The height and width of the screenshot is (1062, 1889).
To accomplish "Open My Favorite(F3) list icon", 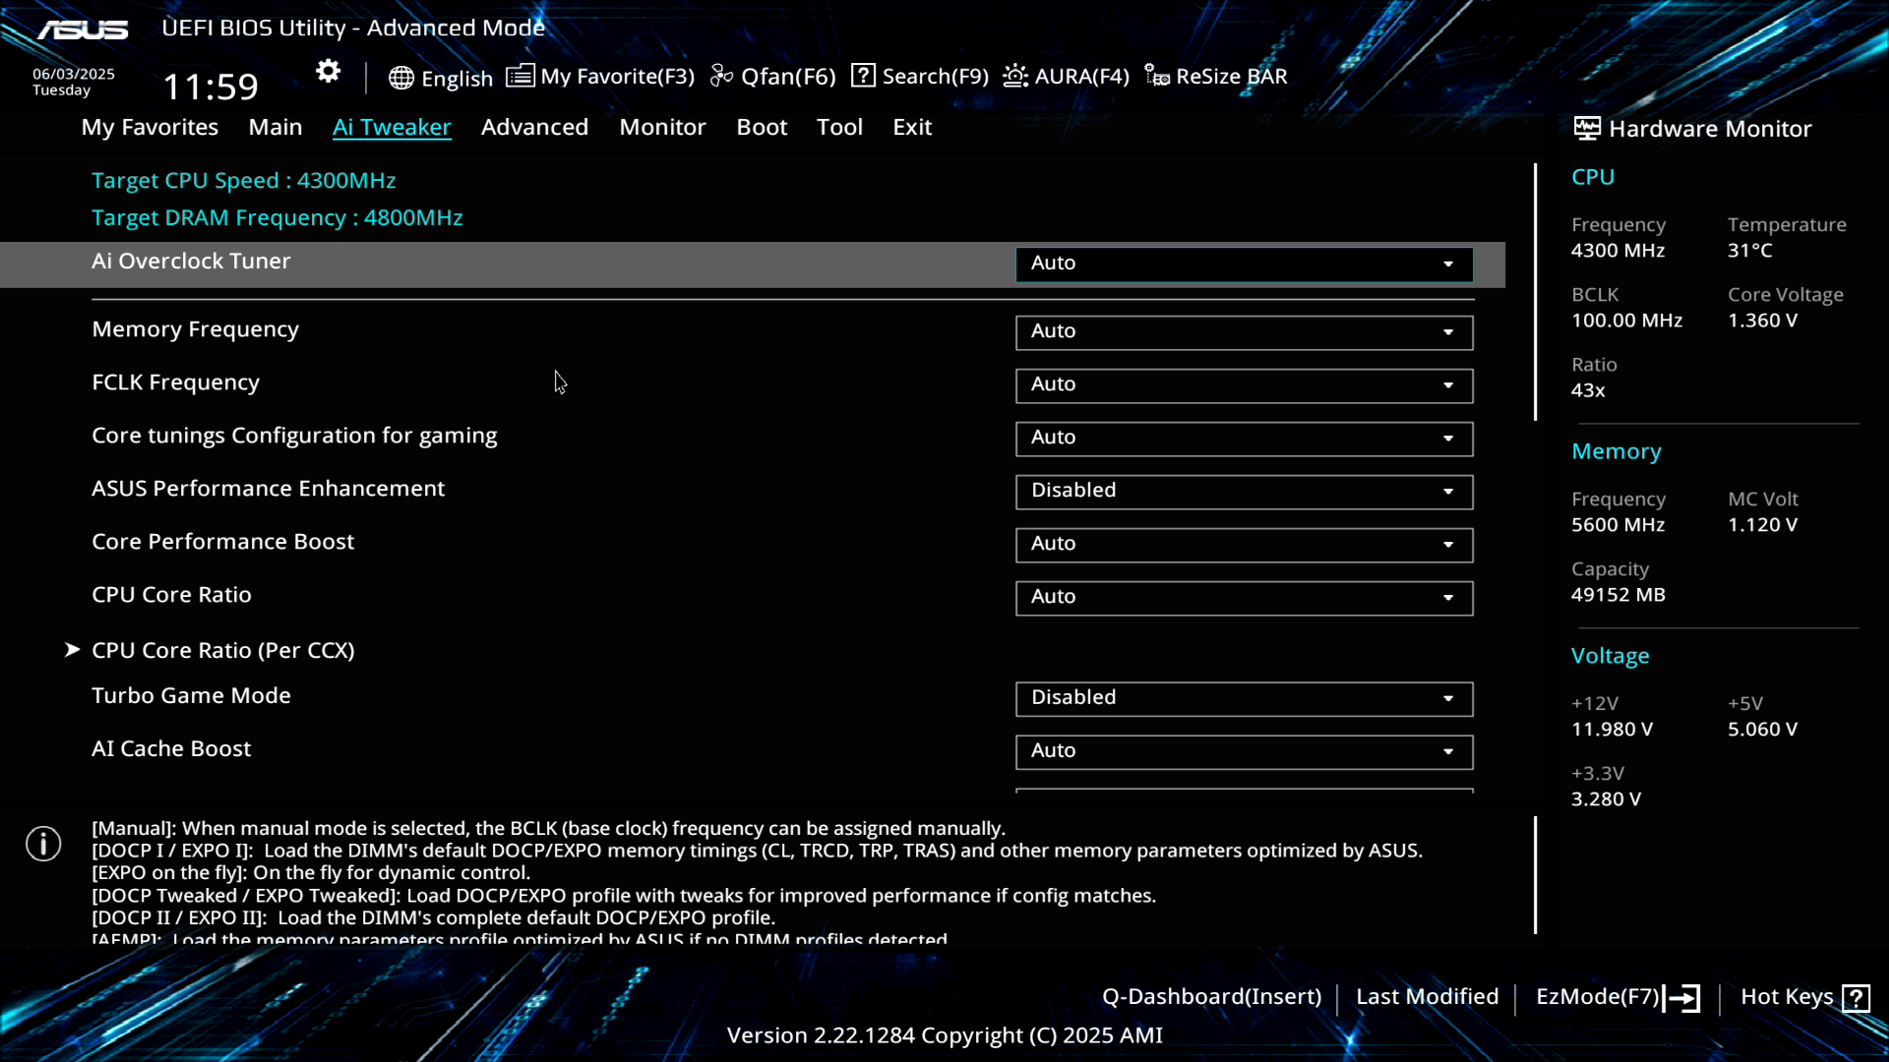I will (x=520, y=76).
